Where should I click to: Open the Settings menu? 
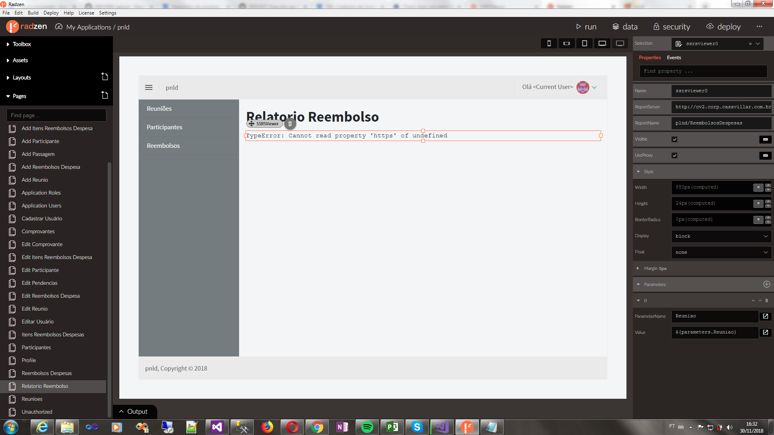[x=108, y=13]
